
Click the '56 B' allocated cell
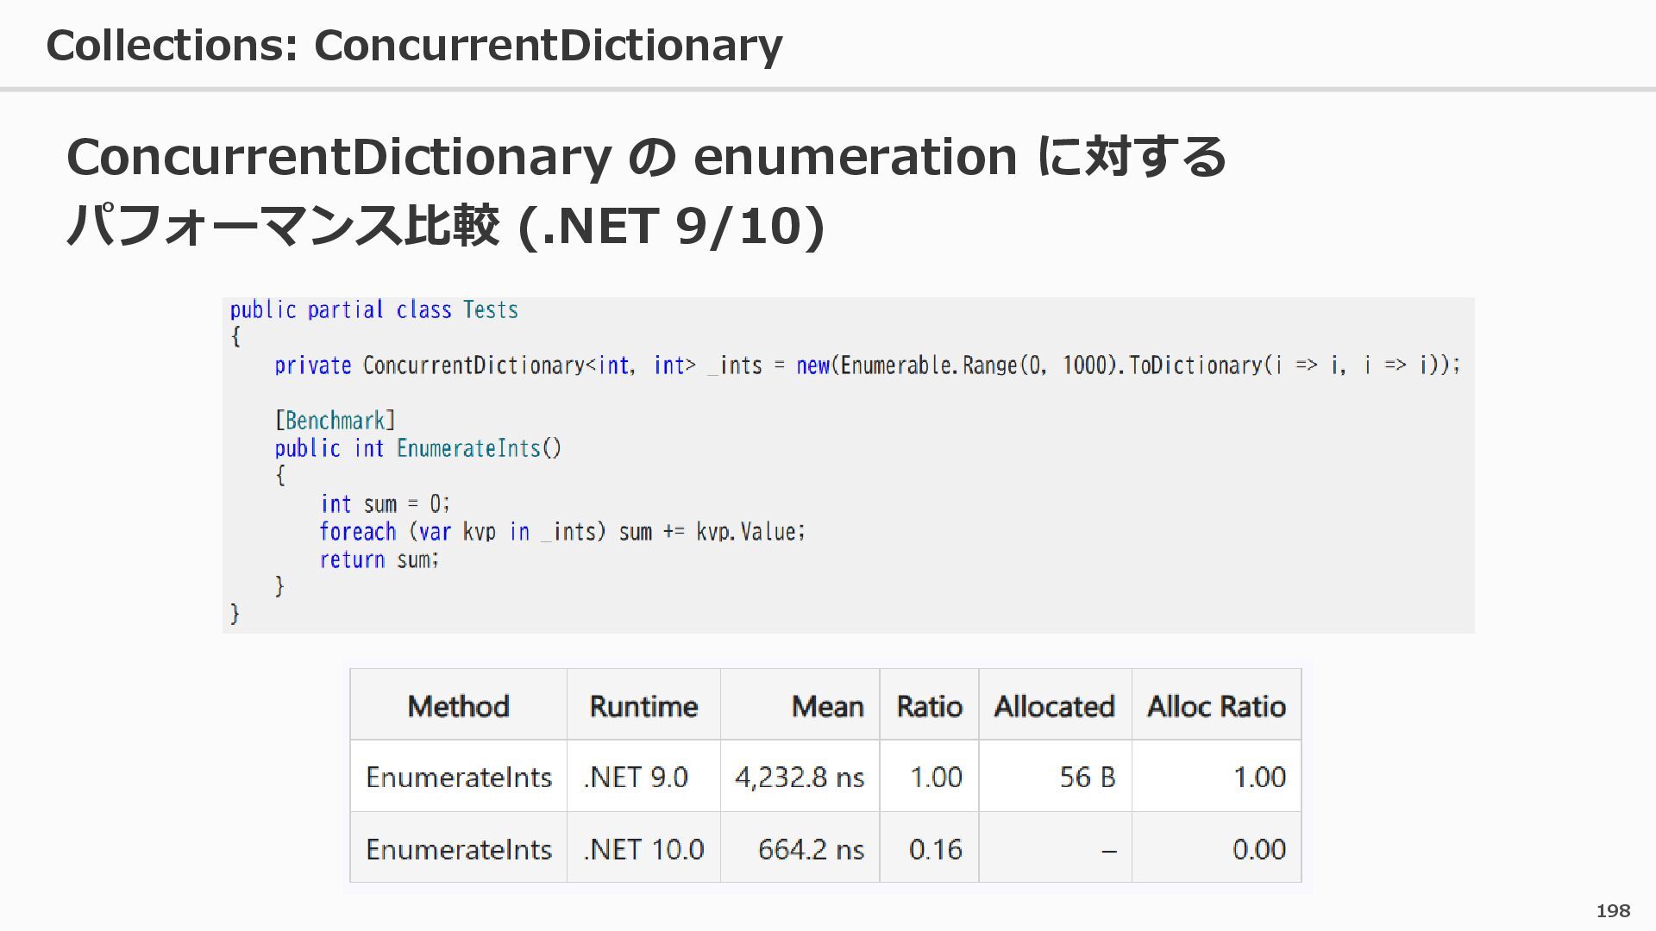[1087, 777]
